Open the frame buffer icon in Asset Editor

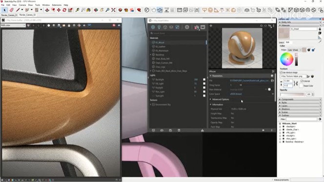tap(203, 27)
